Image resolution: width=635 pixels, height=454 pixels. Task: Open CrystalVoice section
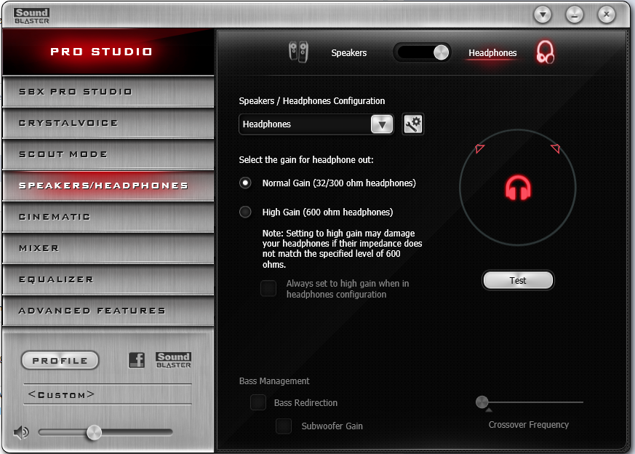(108, 123)
